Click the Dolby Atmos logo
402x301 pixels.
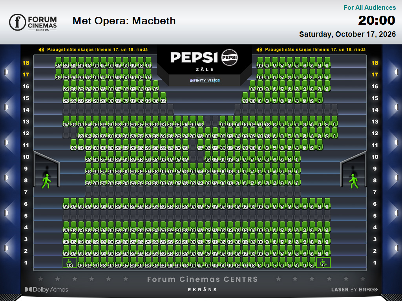point(46,290)
